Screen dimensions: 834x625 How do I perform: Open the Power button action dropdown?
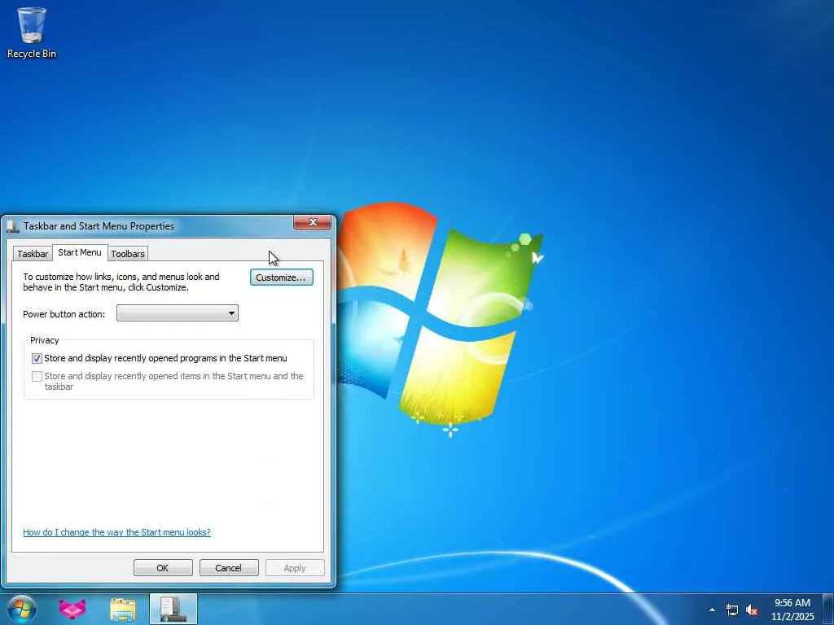pyautogui.click(x=177, y=313)
